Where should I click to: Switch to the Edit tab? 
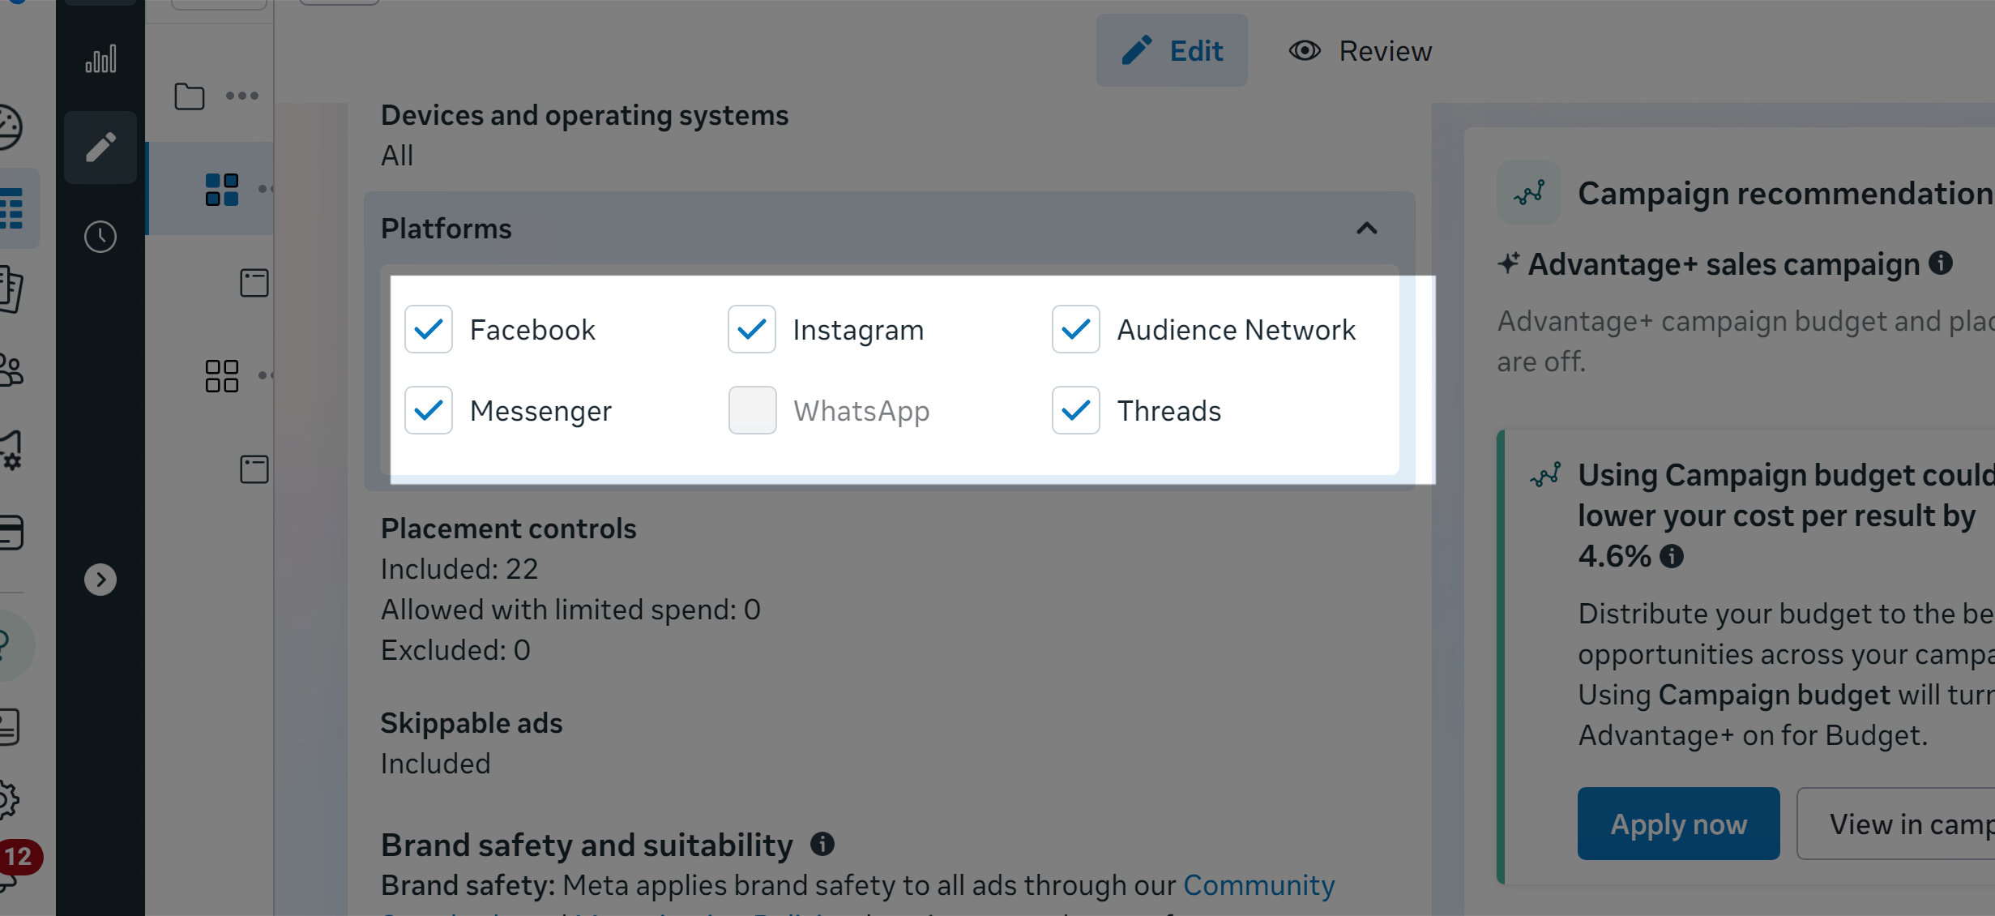click(x=1172, y=50)
